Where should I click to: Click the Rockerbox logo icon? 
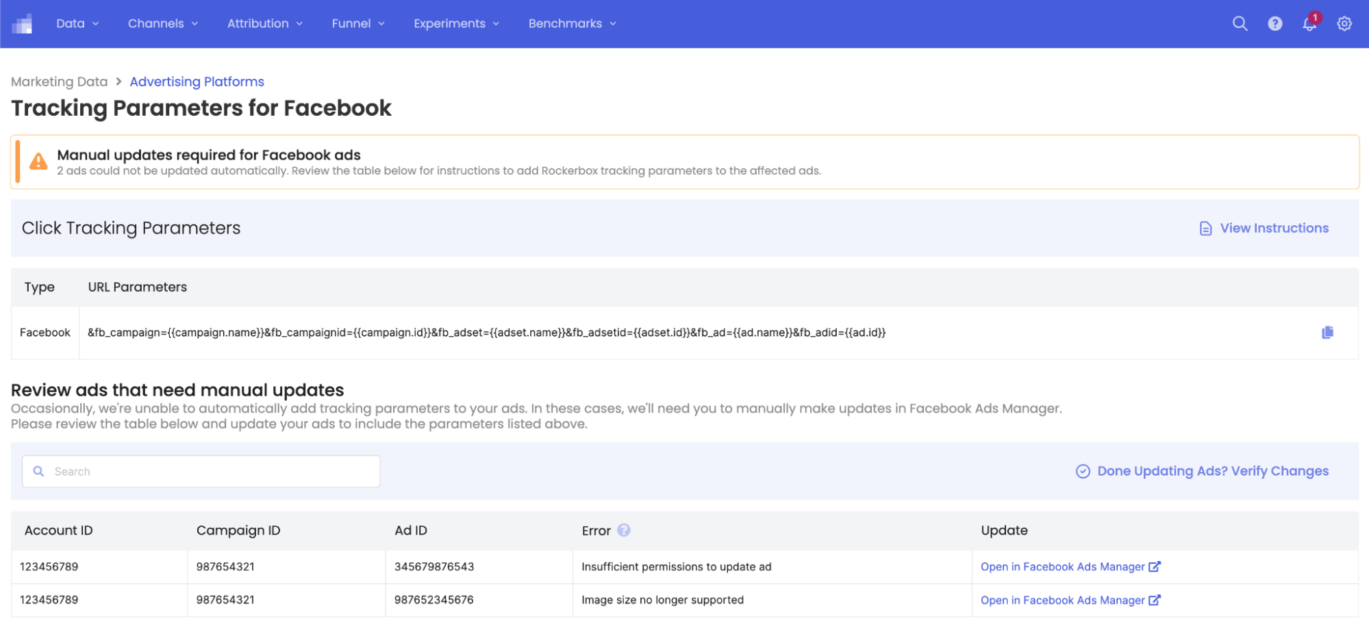[23, 24]
